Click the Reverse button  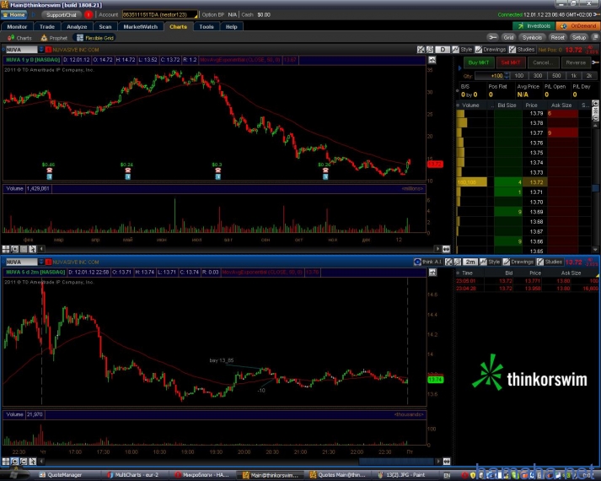[x=576, y=62]
